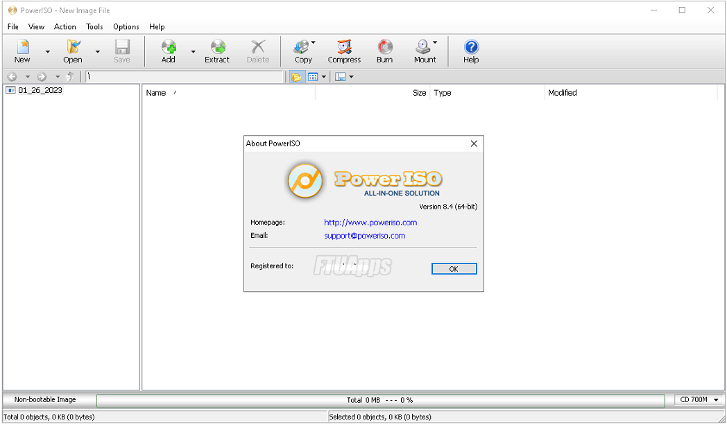
Task: Expand the dropdown arrow beside Open
Action: 97,52
